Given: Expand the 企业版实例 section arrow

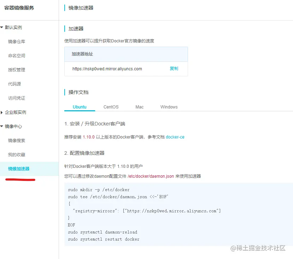Looking at the screenshot, I should [1, 112].
